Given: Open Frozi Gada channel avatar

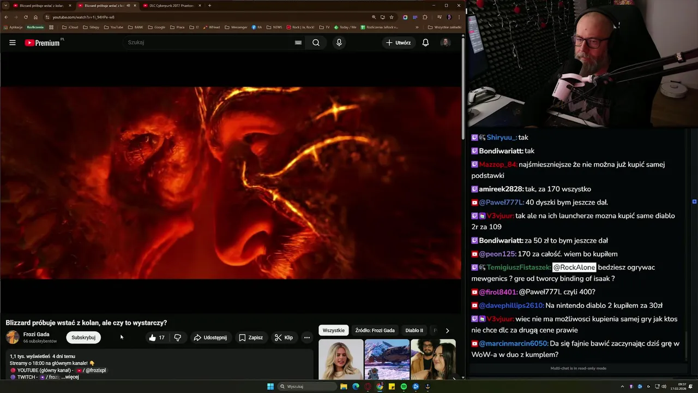Looking at the screenshot, I should 13,337.
